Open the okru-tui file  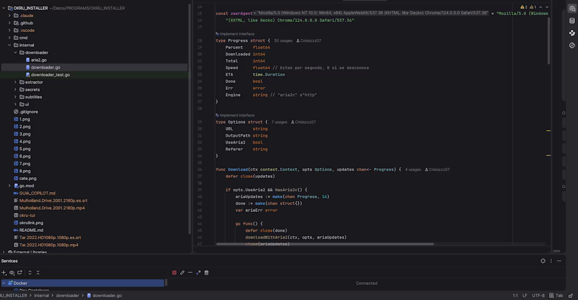[27, 216]
